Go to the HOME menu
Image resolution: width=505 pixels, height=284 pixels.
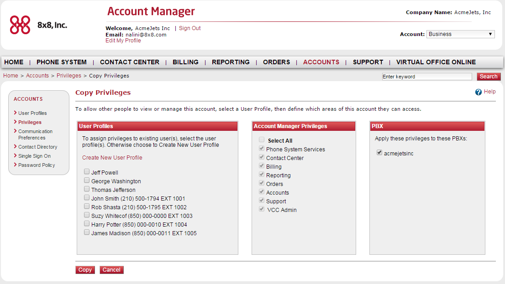coord(14,62)
